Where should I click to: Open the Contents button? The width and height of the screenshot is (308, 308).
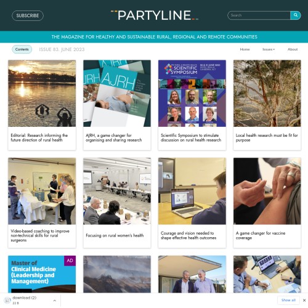[x=22, y=49]
